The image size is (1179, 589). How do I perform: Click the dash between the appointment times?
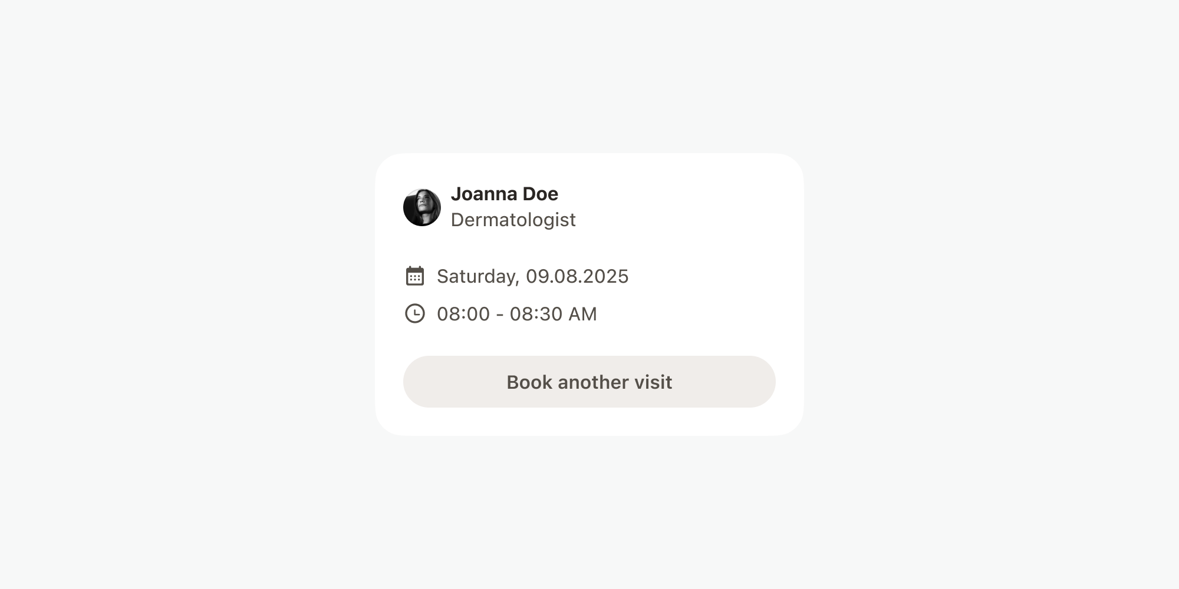coord(500,315)
